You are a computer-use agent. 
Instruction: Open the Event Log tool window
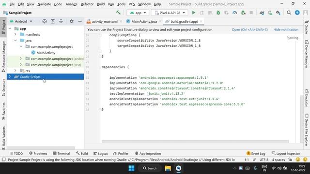pos(256,153)
